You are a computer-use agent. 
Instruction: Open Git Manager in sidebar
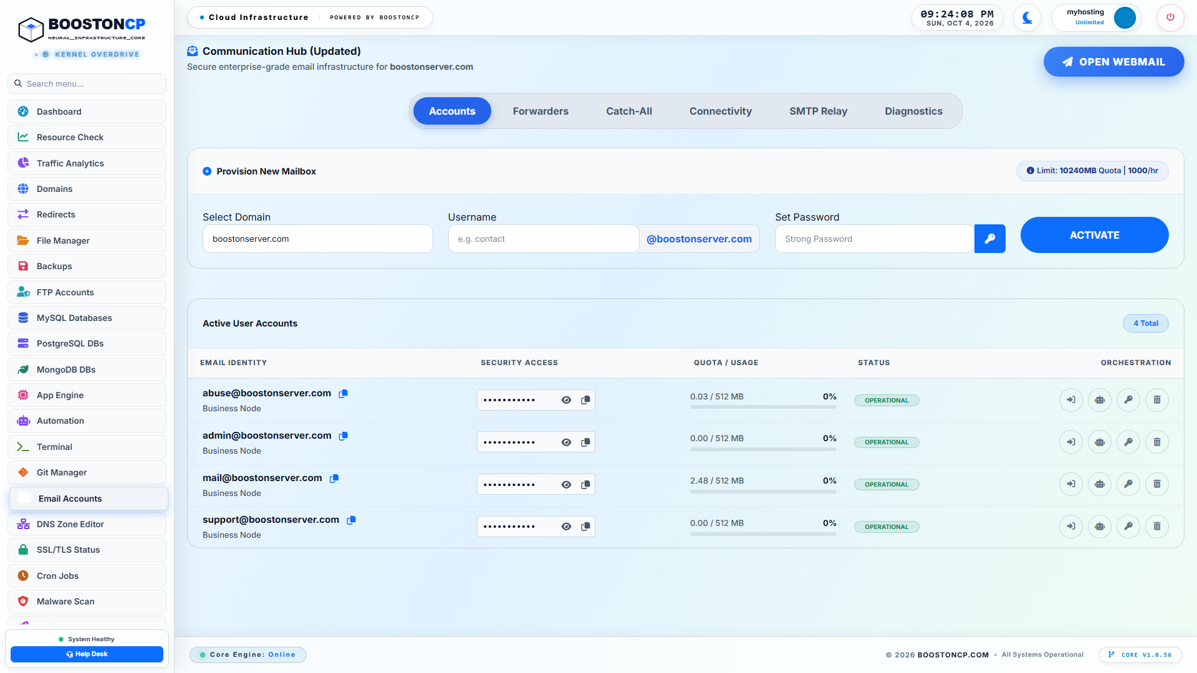point(87,472)
